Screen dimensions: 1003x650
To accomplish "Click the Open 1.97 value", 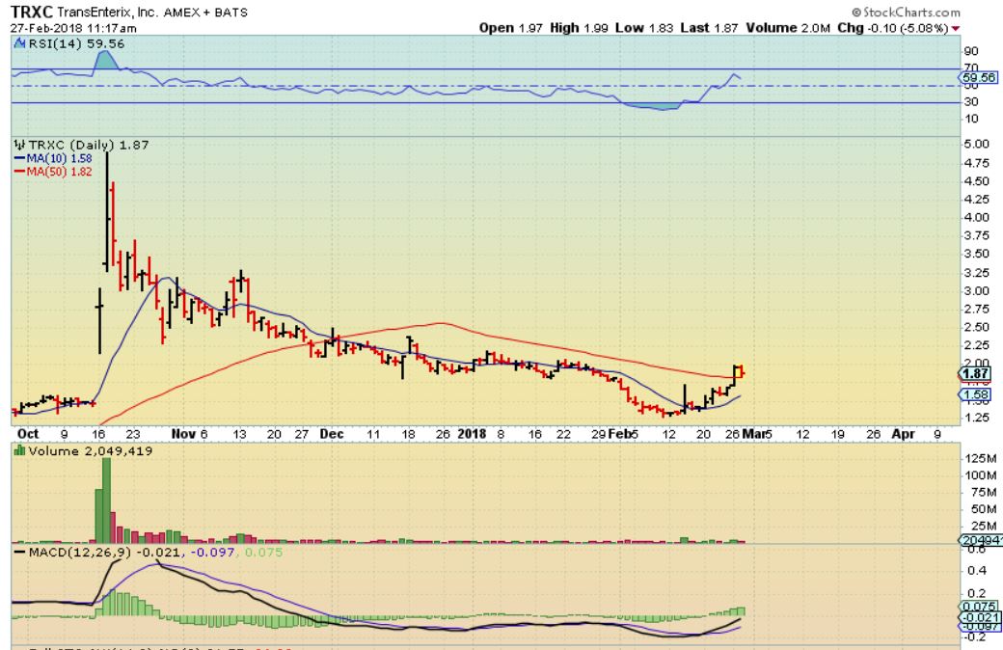I will tap(511, 28).
